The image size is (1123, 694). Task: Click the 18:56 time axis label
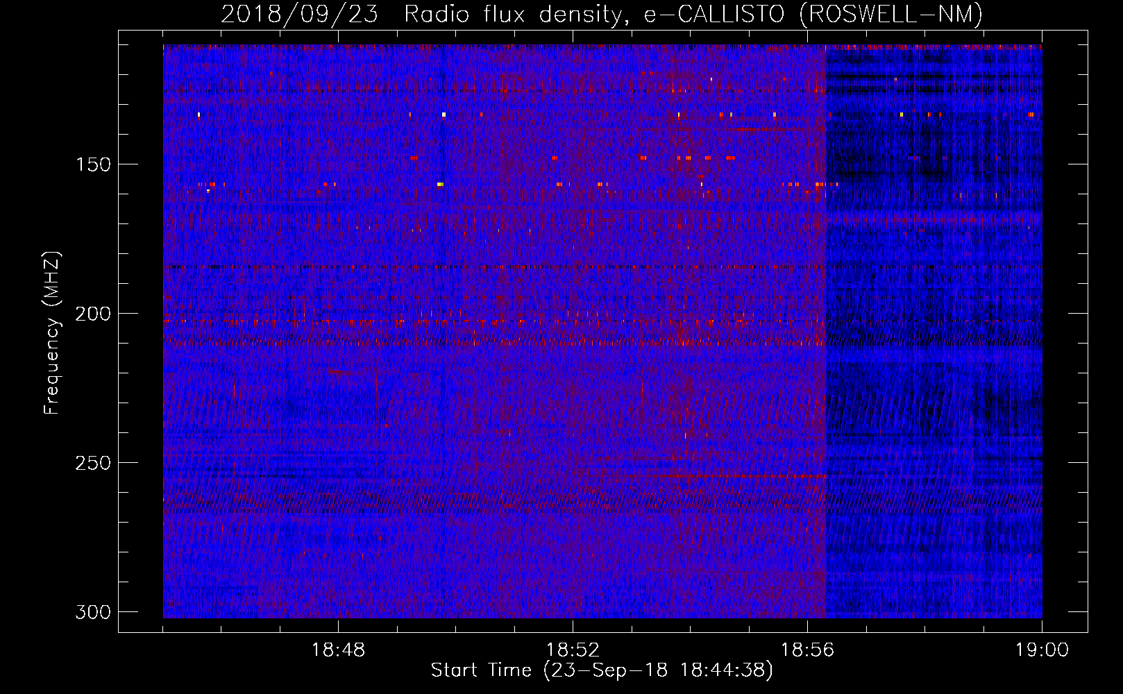807,650
